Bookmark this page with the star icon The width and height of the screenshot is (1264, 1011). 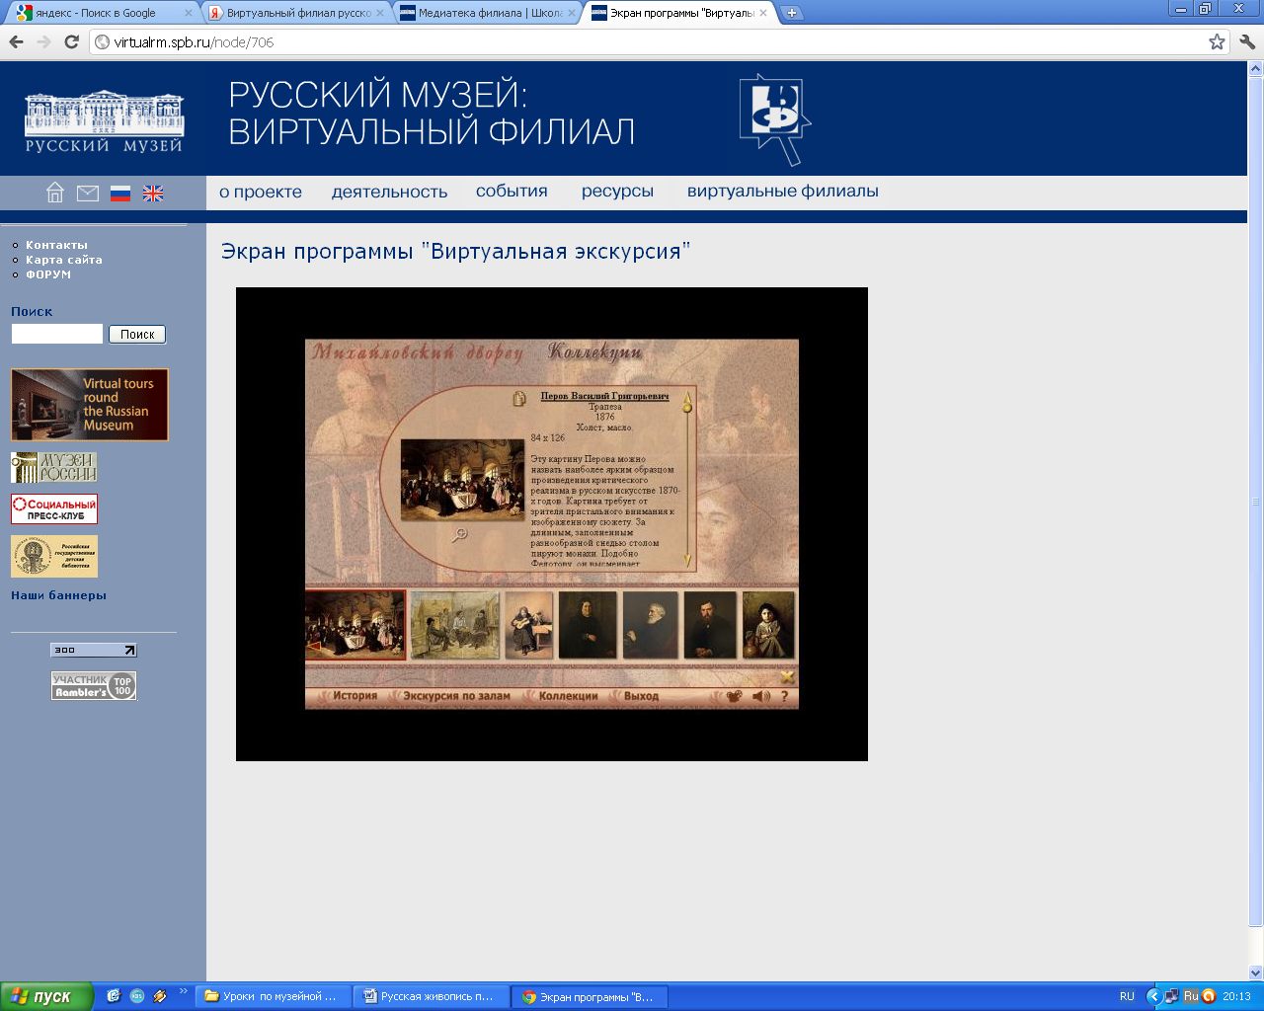(1217, 41)
